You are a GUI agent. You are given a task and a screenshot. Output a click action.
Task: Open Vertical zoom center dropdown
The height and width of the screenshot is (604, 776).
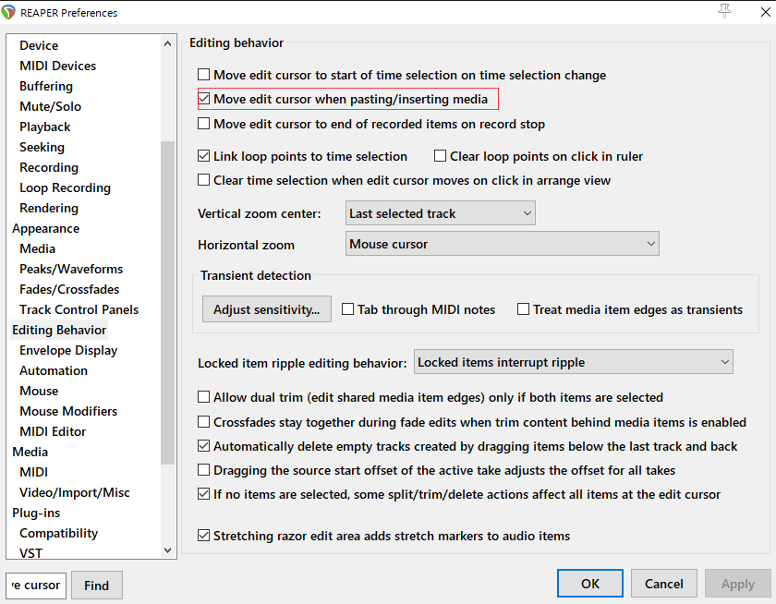click(x=440, y=213)
